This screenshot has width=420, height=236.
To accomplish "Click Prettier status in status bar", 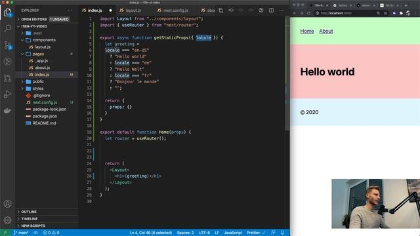I will pos(256,233).
